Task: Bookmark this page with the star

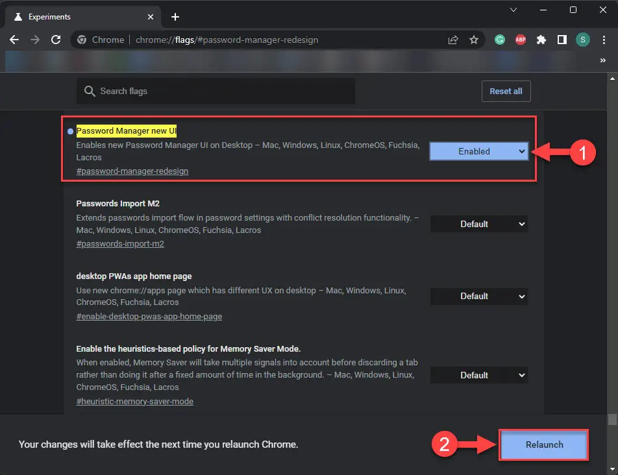Action: [x=474, y=40]
